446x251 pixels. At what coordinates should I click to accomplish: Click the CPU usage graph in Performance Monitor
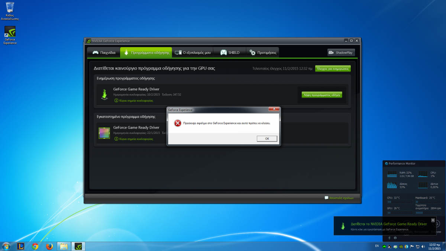pos(423,174)
